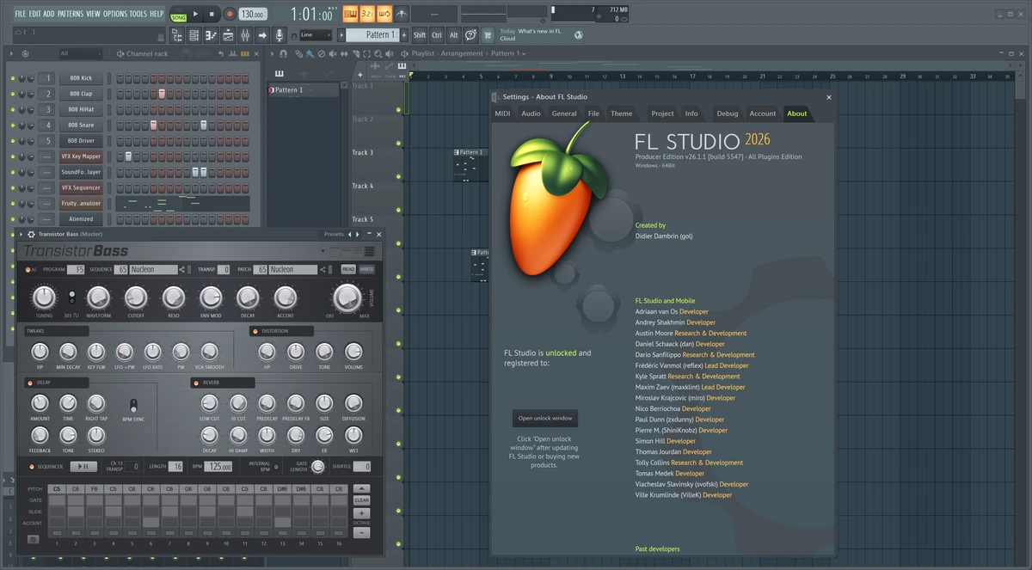Image resolution: width=1032 pixels, height=570 pixels.
Task: Click the Piano roll icon above the pattern list
Action: click(x=279, y=74)
